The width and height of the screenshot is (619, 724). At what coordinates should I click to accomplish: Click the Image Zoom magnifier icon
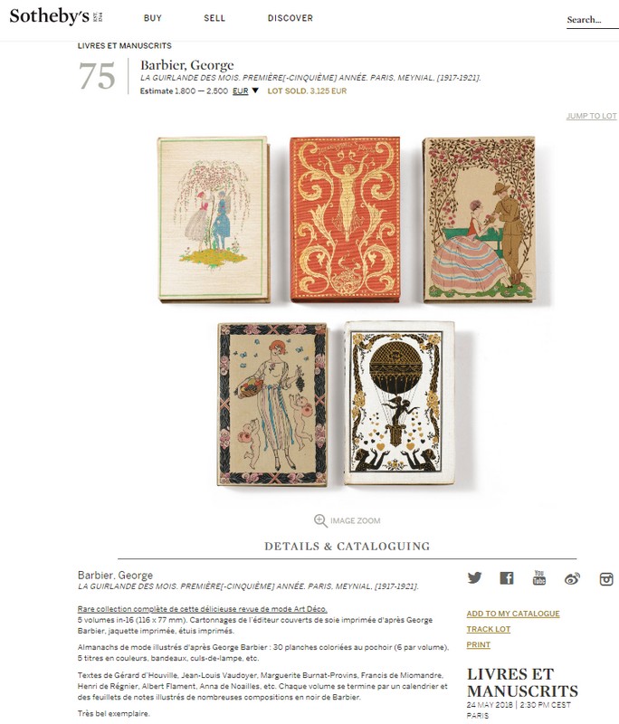pyautogui.click(x=320, y=521)
